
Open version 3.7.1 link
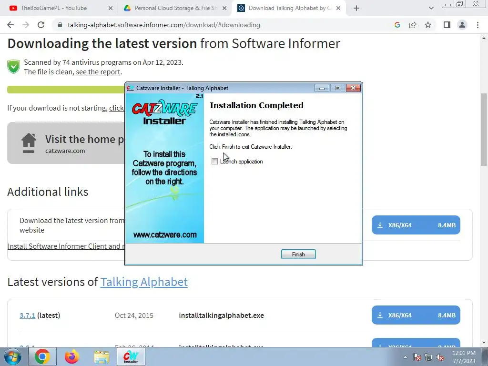[x=27, y=315]
